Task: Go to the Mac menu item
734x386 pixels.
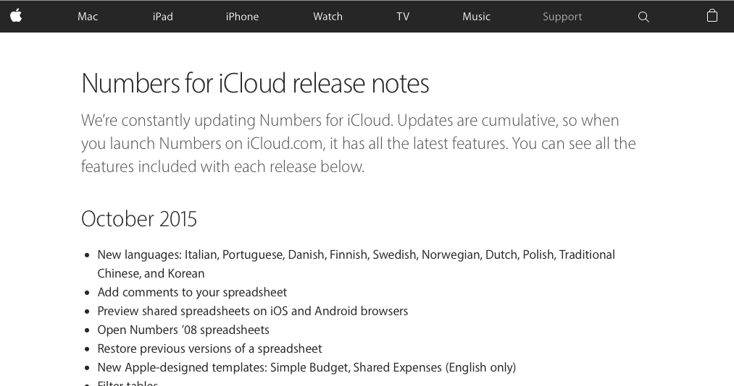Action: [88, 17]
